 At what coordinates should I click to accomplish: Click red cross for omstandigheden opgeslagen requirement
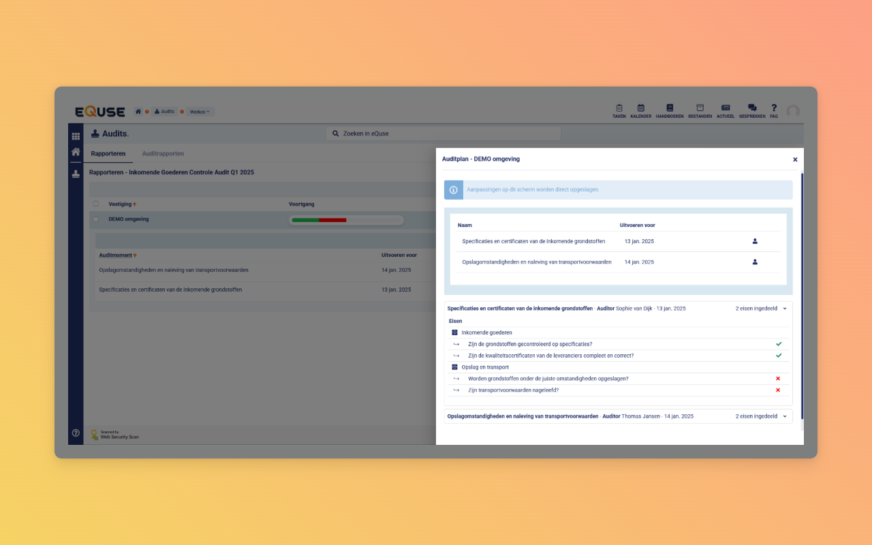pyautogui.click(x=778, y=378)
